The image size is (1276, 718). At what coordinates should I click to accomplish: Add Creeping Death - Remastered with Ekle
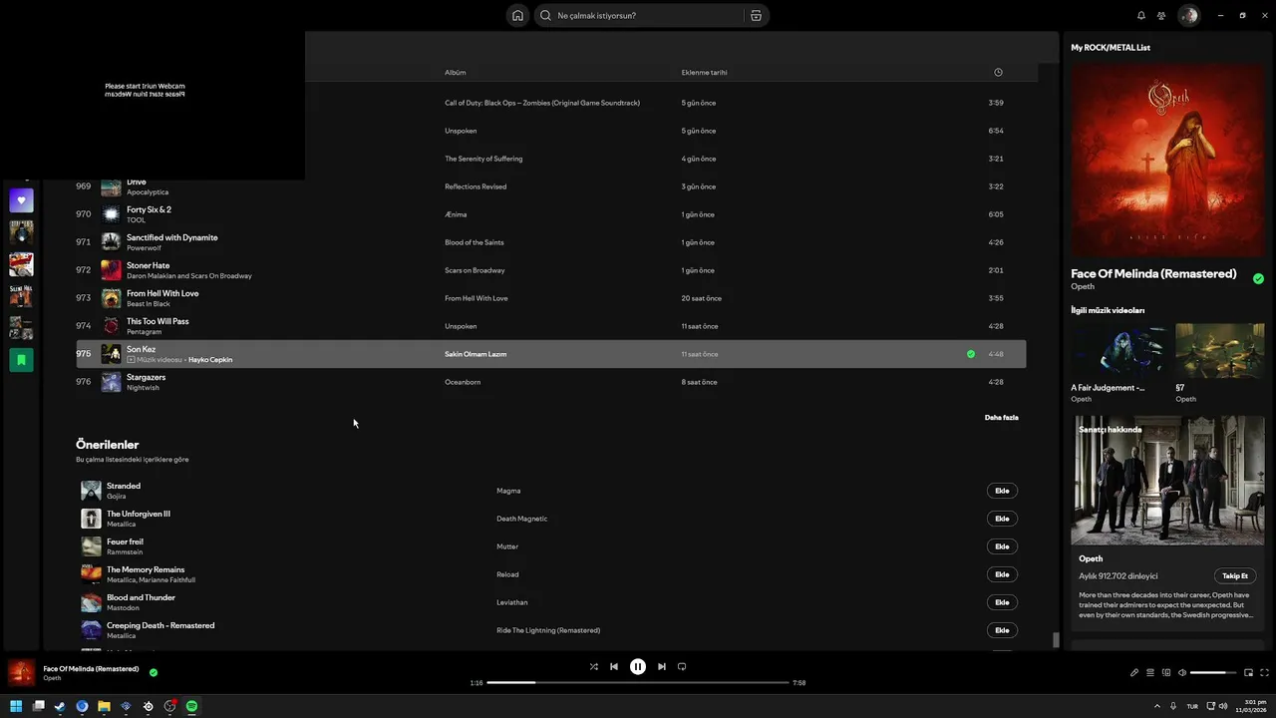click(x=1002, y=630)
